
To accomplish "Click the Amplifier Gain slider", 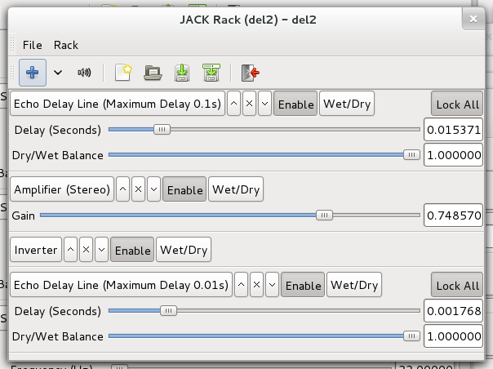I will coord(230,216).
